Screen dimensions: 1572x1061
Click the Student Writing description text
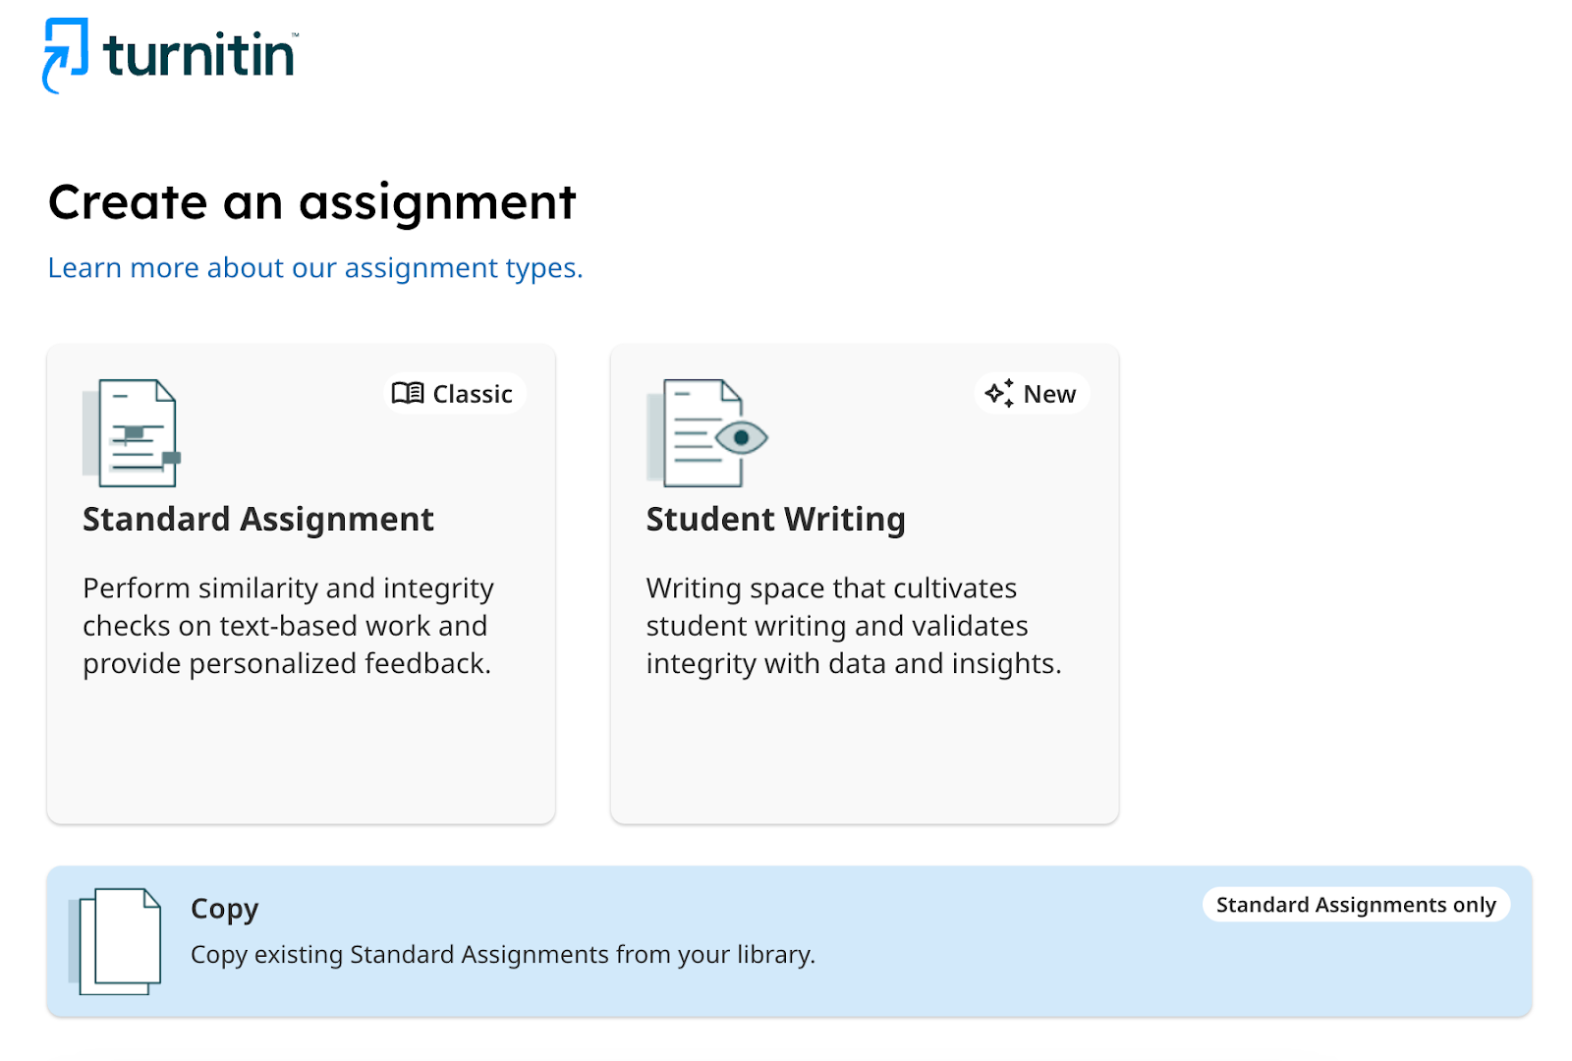pos(853,626)
